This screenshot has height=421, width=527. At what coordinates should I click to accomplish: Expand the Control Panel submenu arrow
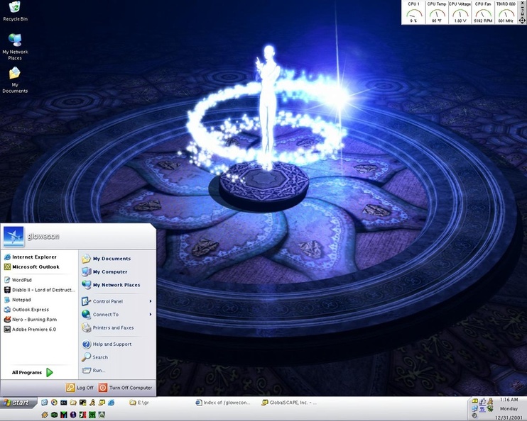(151, 301)
